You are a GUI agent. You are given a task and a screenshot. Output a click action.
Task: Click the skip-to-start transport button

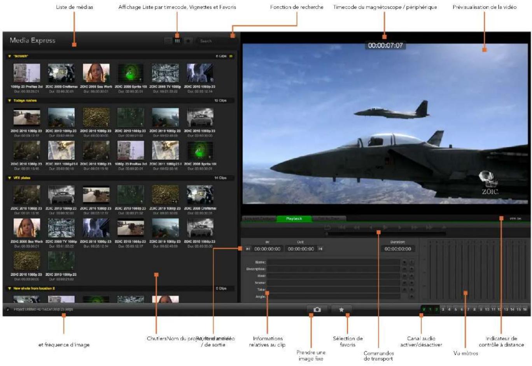pyautogui.click(x=342, y=227)
